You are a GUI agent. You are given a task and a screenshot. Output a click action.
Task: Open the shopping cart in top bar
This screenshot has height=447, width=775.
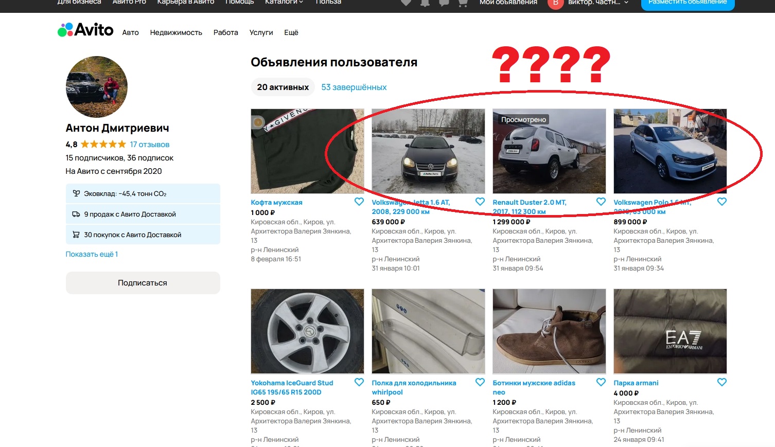pos(462,3)
